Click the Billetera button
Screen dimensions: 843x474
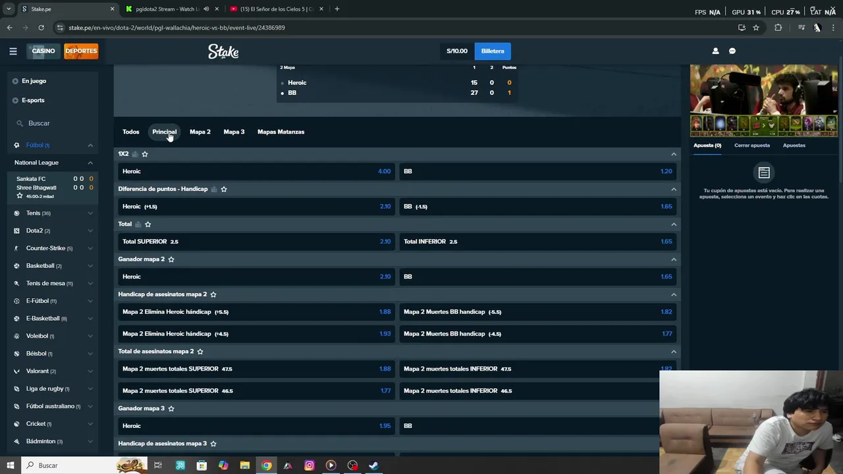pyautogui.click(x=493, y=51)
